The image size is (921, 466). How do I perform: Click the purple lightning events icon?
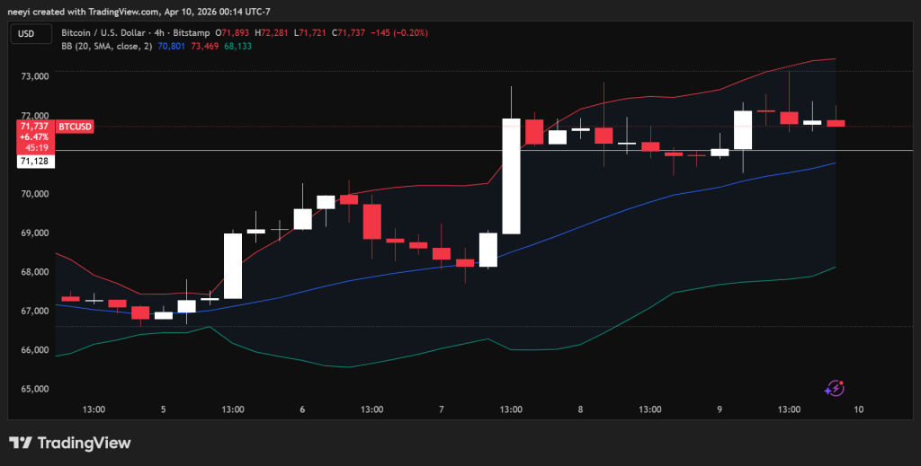(835, 388)
